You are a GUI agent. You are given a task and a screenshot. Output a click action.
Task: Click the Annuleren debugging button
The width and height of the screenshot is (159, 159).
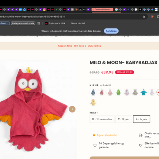(111, 31)
